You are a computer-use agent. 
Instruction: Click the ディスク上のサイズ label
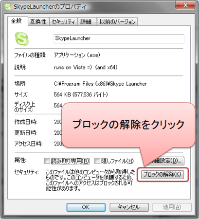[x=25, y=107]
